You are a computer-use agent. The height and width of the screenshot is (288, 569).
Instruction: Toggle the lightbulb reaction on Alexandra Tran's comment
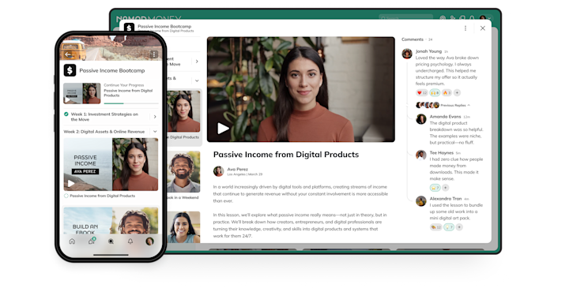(x=449, y=227)
